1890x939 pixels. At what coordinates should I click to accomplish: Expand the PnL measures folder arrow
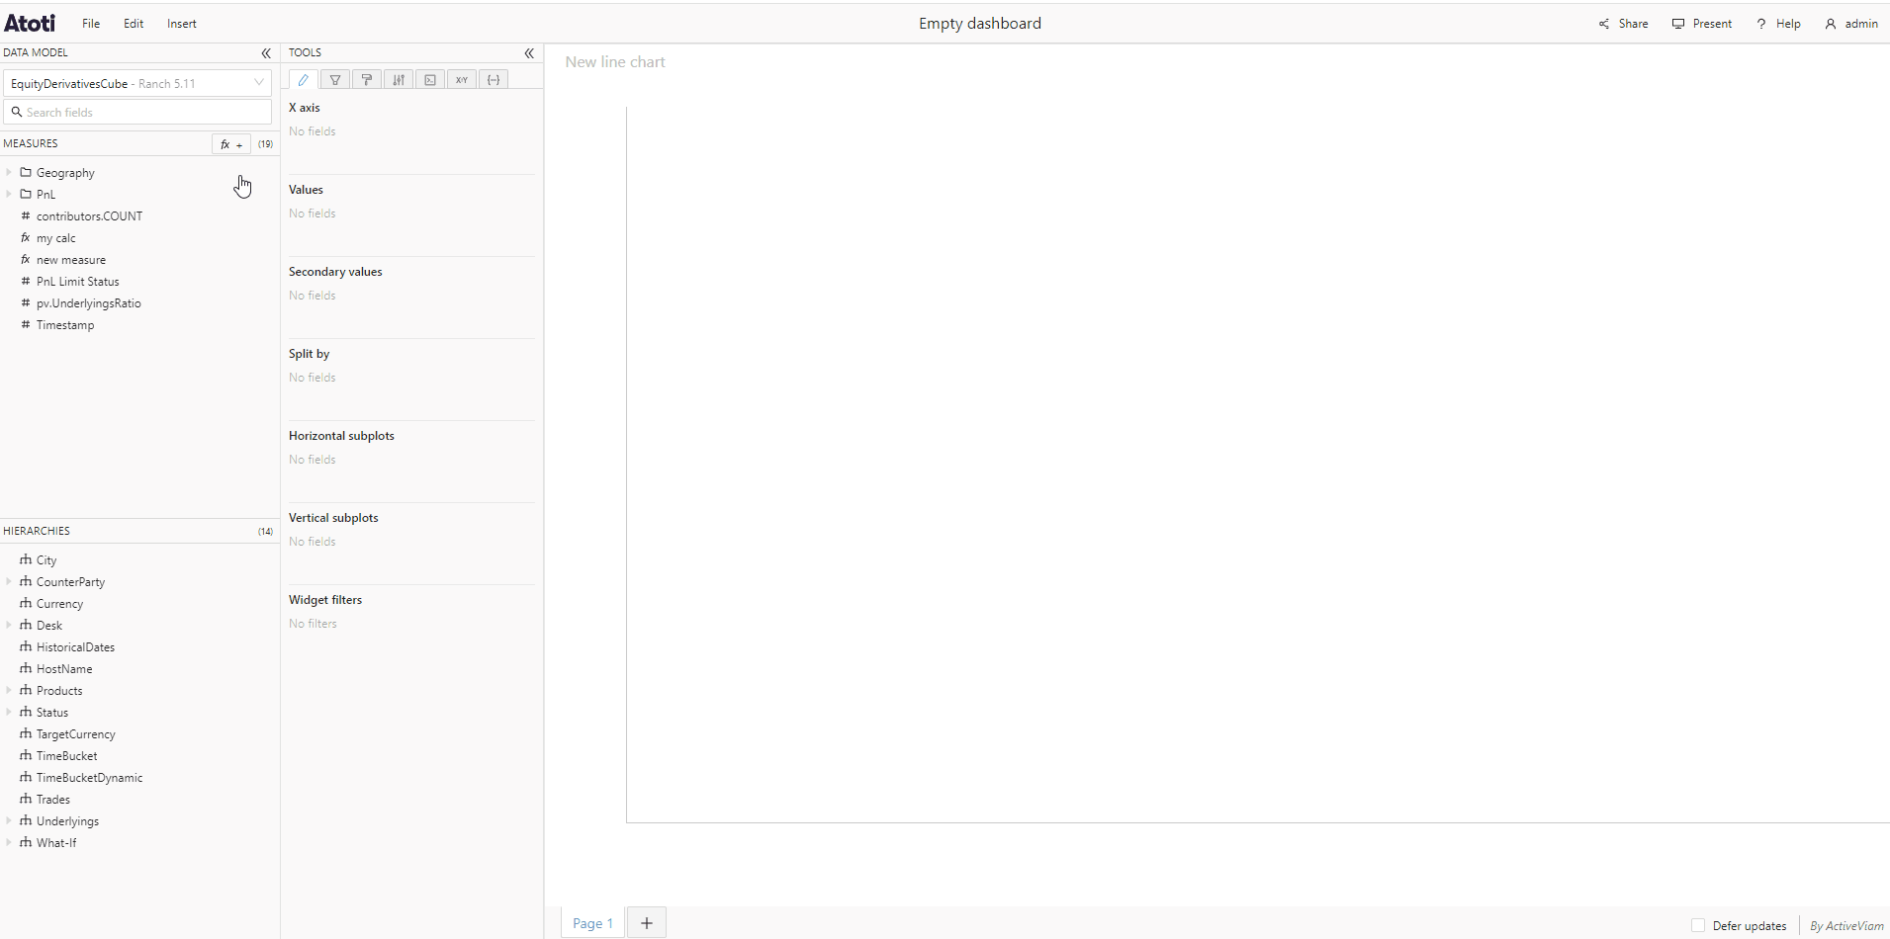coord(9,194)
